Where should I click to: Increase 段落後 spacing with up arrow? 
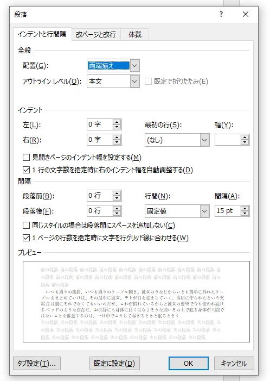[117, 208]
